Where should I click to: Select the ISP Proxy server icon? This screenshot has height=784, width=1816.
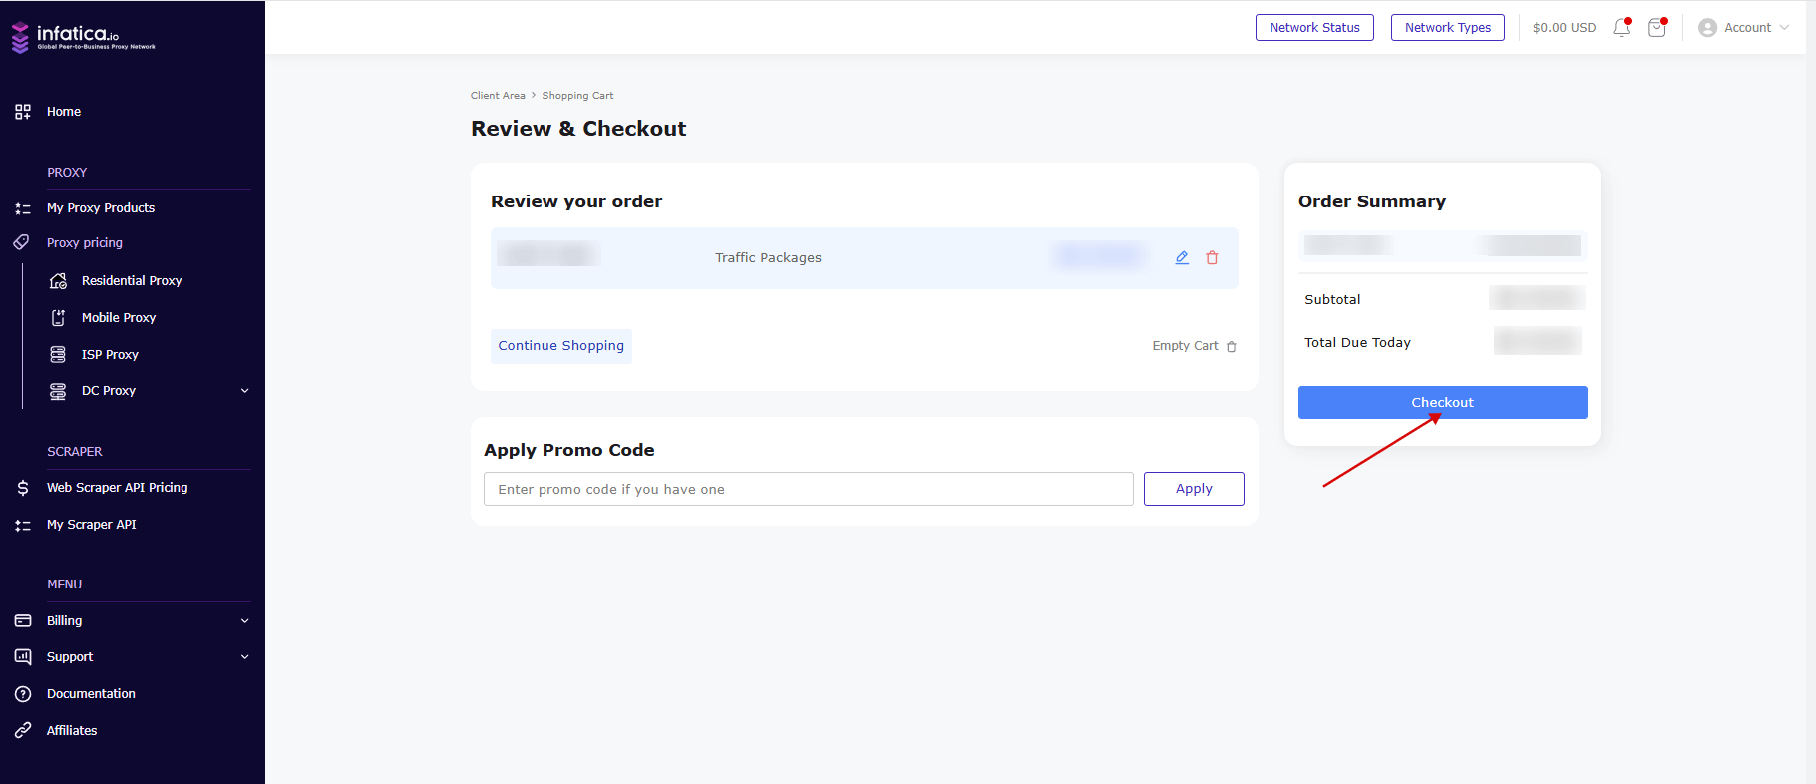58,355
